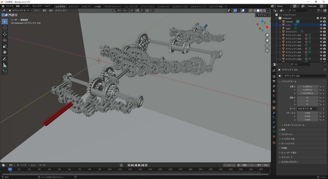Play the animation forward
The image size is (328, 179).
139,165
